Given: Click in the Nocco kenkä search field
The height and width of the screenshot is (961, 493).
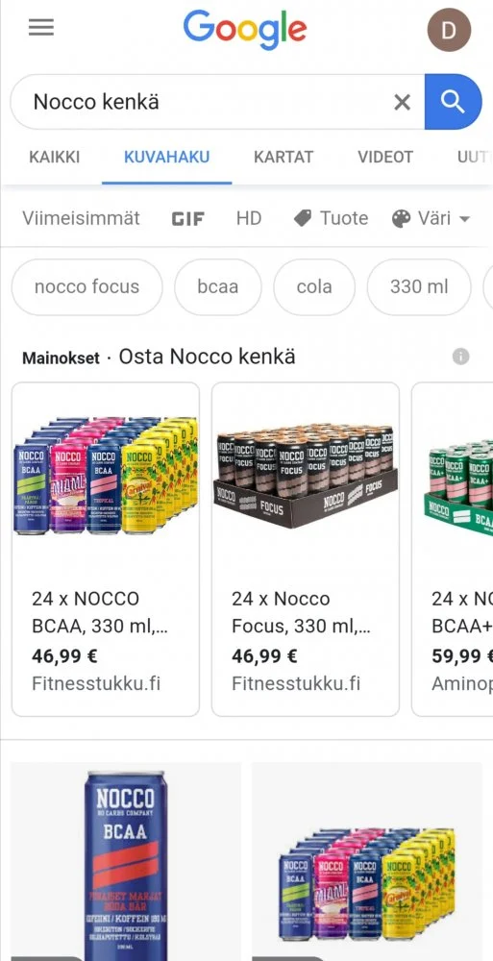Looking at the screenshot, I should [203, 102].
